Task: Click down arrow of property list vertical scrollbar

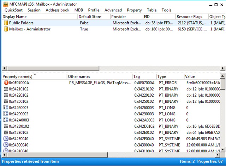Action: (x=222, y=149)
